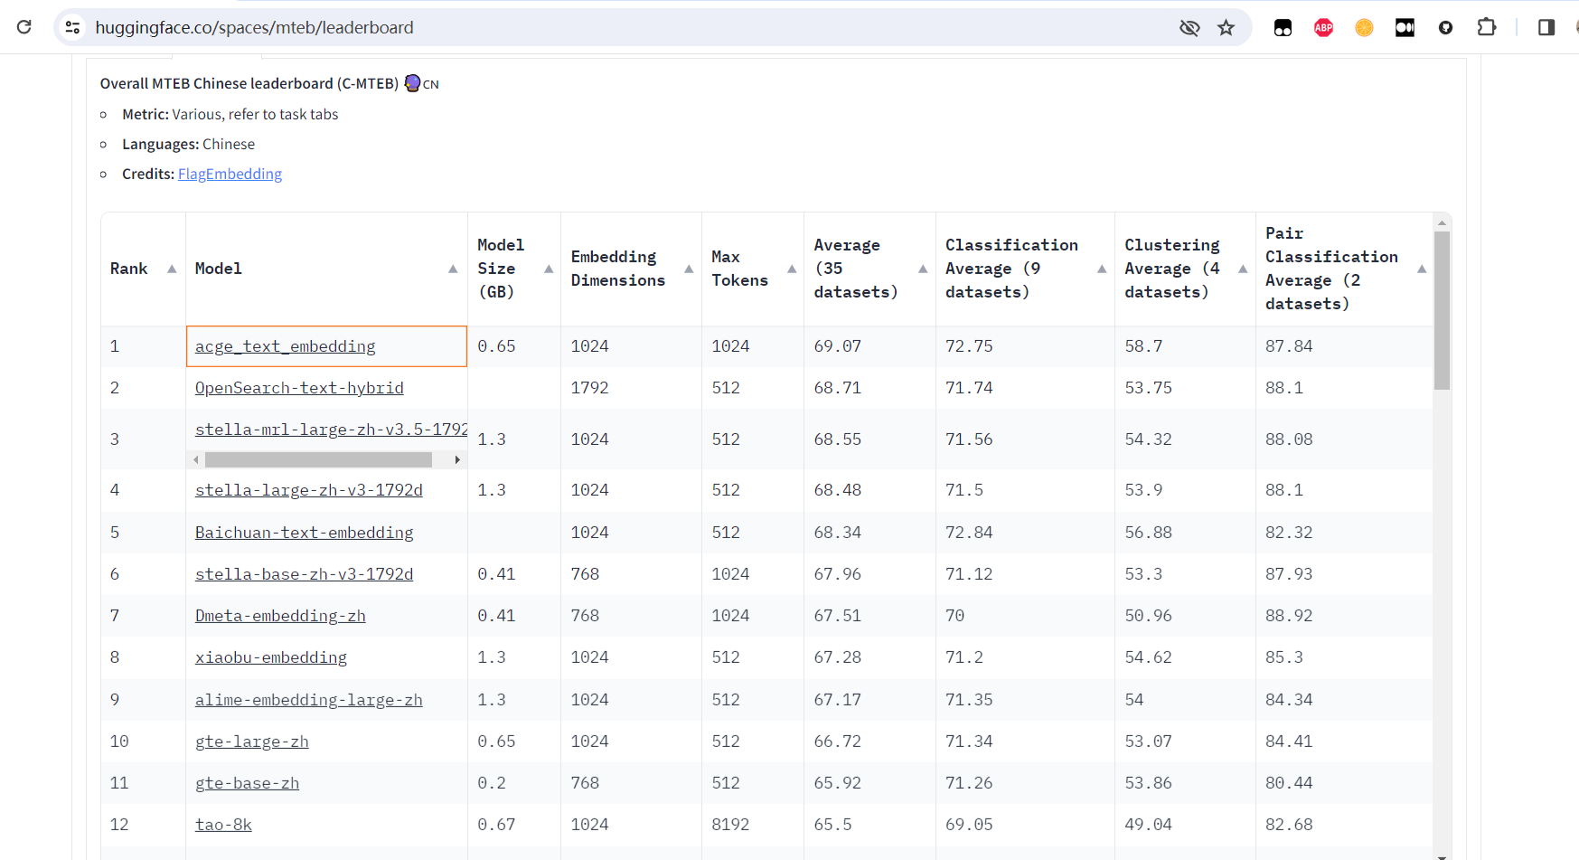Sort by Clustering Average column
The image size is (1579, 860).
(x=1243, y=269)
